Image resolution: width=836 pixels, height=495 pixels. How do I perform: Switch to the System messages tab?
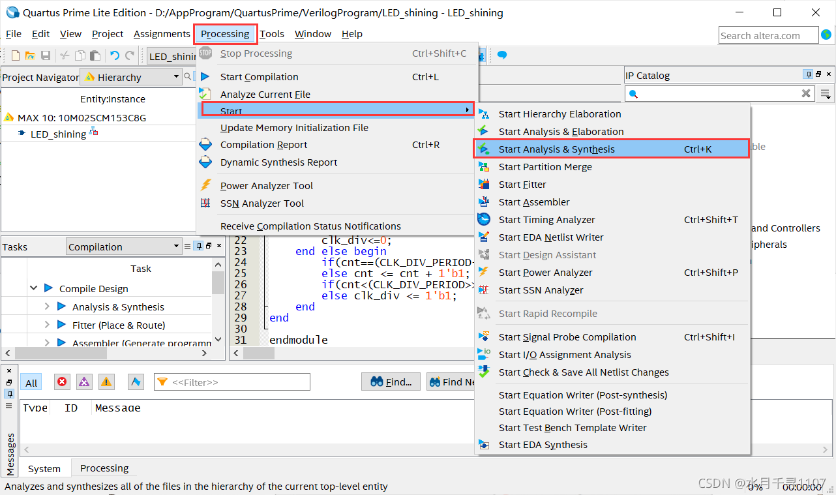click(x=44, y=468)
